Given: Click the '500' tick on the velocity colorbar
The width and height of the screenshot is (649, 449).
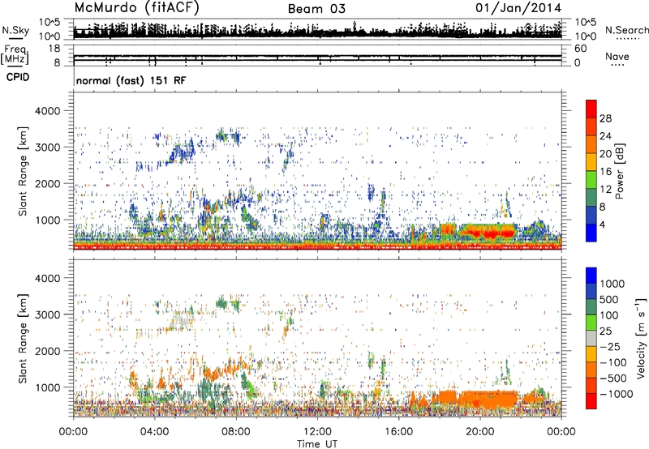Looking at the screenshot, I should coord(609,300).
